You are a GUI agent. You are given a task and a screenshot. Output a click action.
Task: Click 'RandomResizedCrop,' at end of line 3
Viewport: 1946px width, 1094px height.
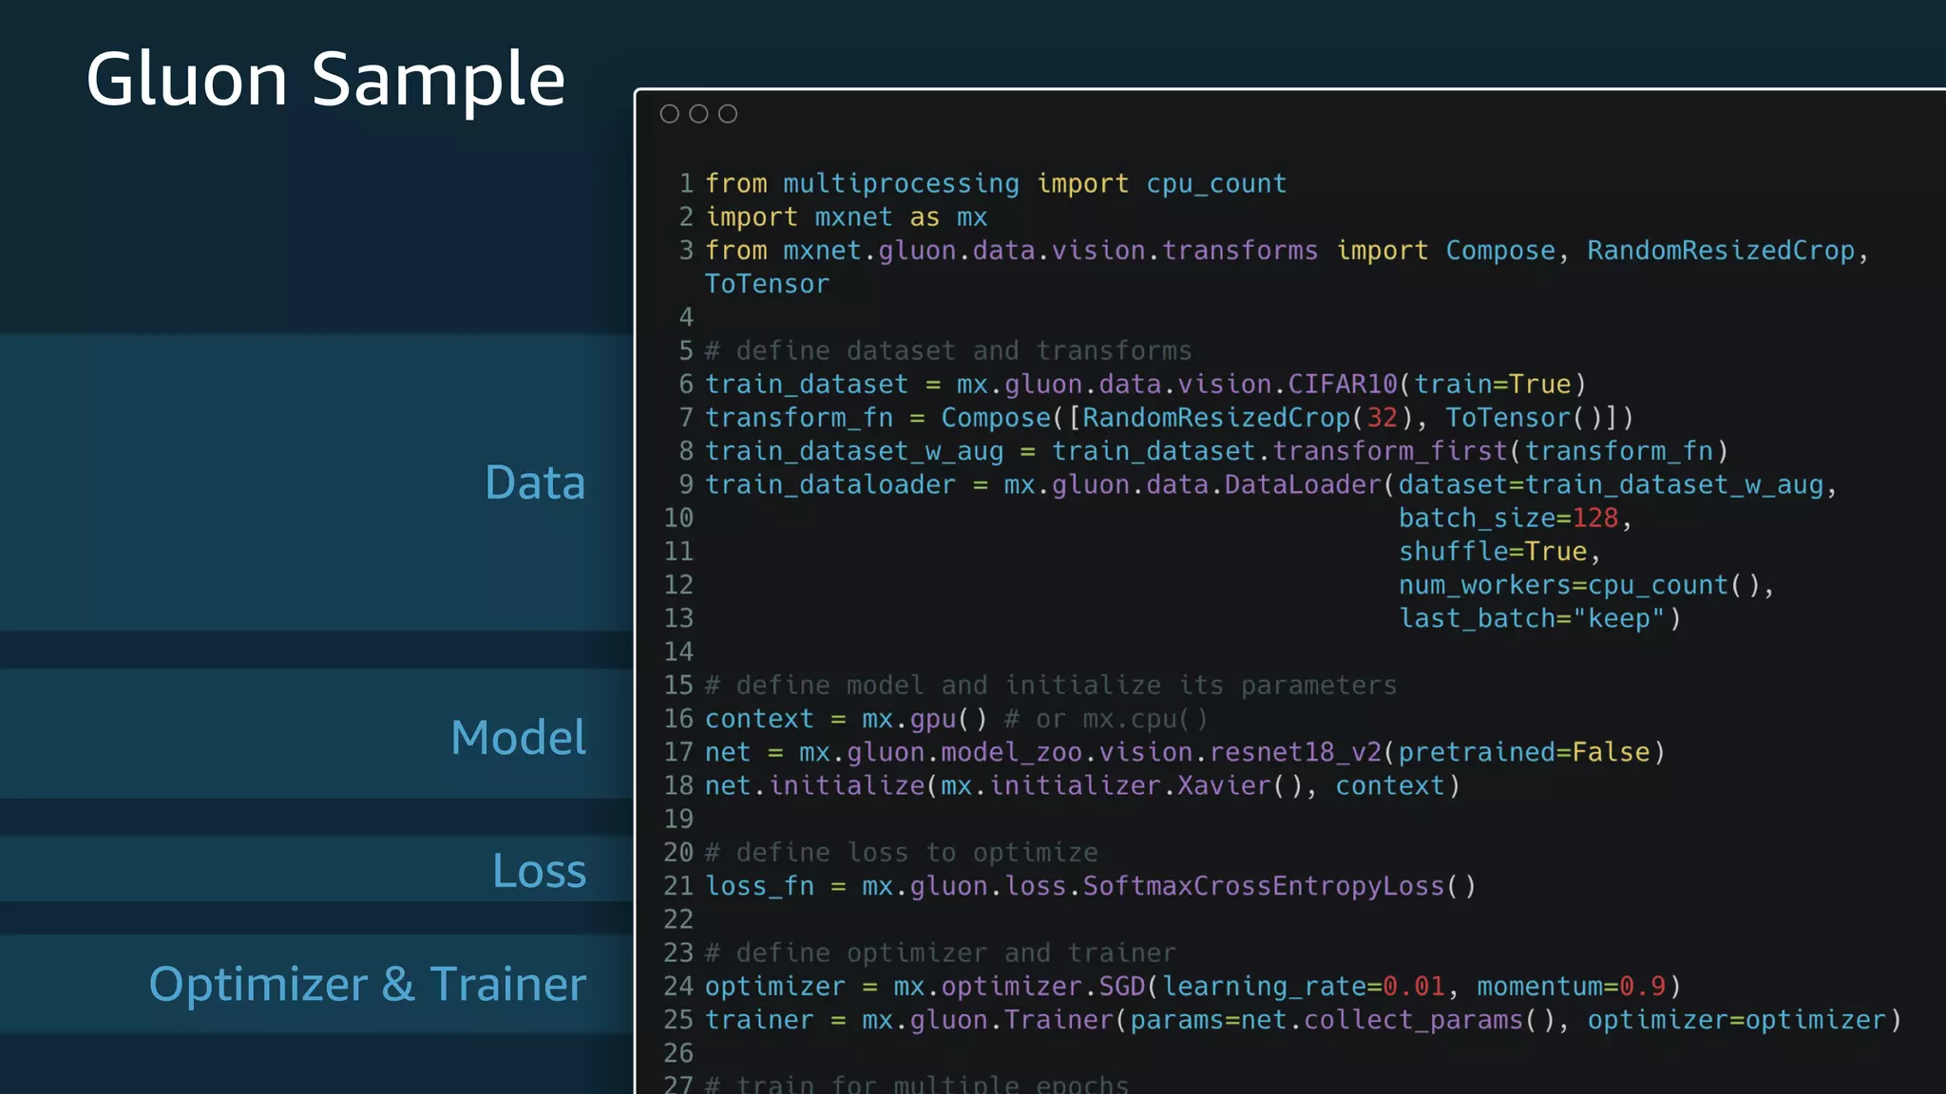pyautogui.click(x=1727, y=251)
